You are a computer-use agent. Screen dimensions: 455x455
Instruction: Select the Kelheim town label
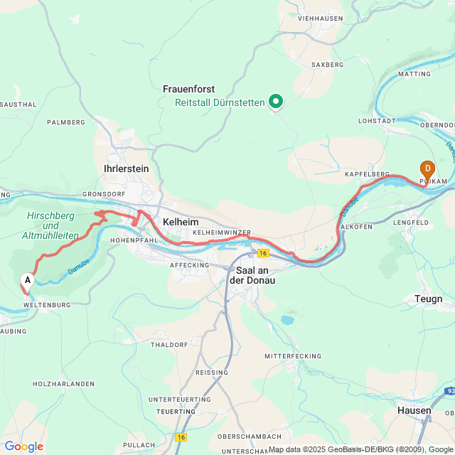pyautogui.click(x=181, y=222)
